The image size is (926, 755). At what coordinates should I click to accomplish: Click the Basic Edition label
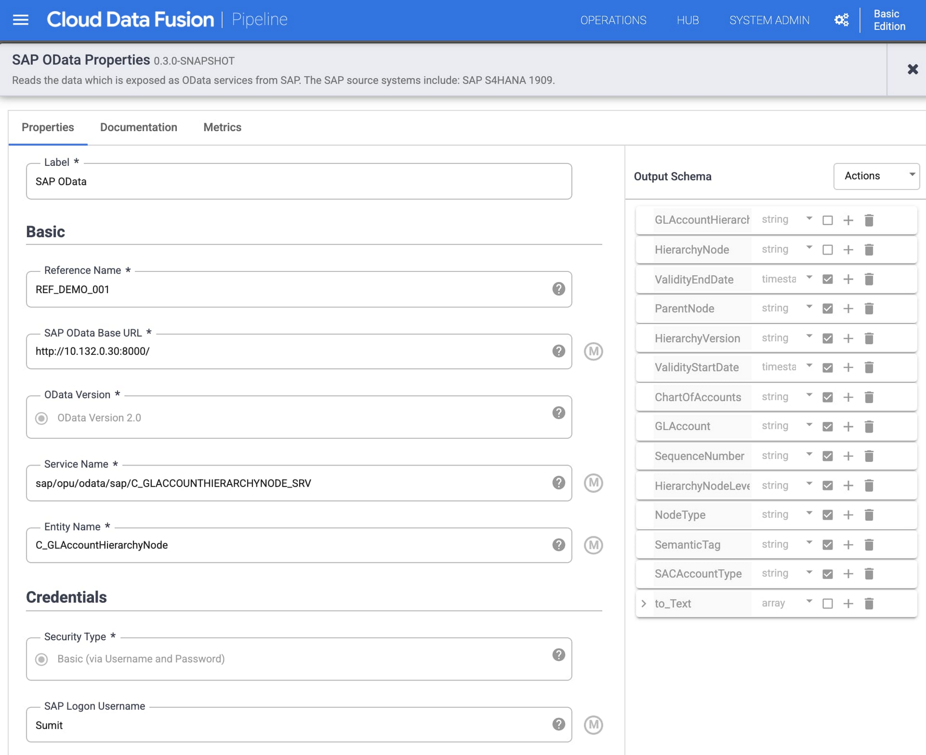889,20
